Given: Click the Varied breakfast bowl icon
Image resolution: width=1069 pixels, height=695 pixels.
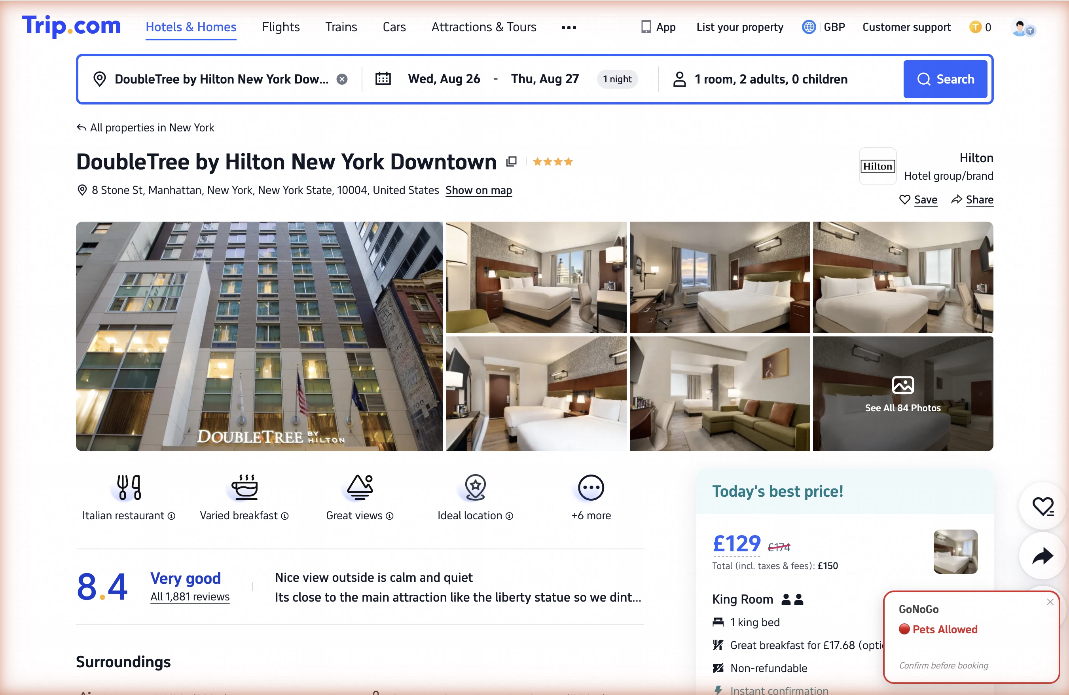Looking at the screenshot, I should pos(245,488).
